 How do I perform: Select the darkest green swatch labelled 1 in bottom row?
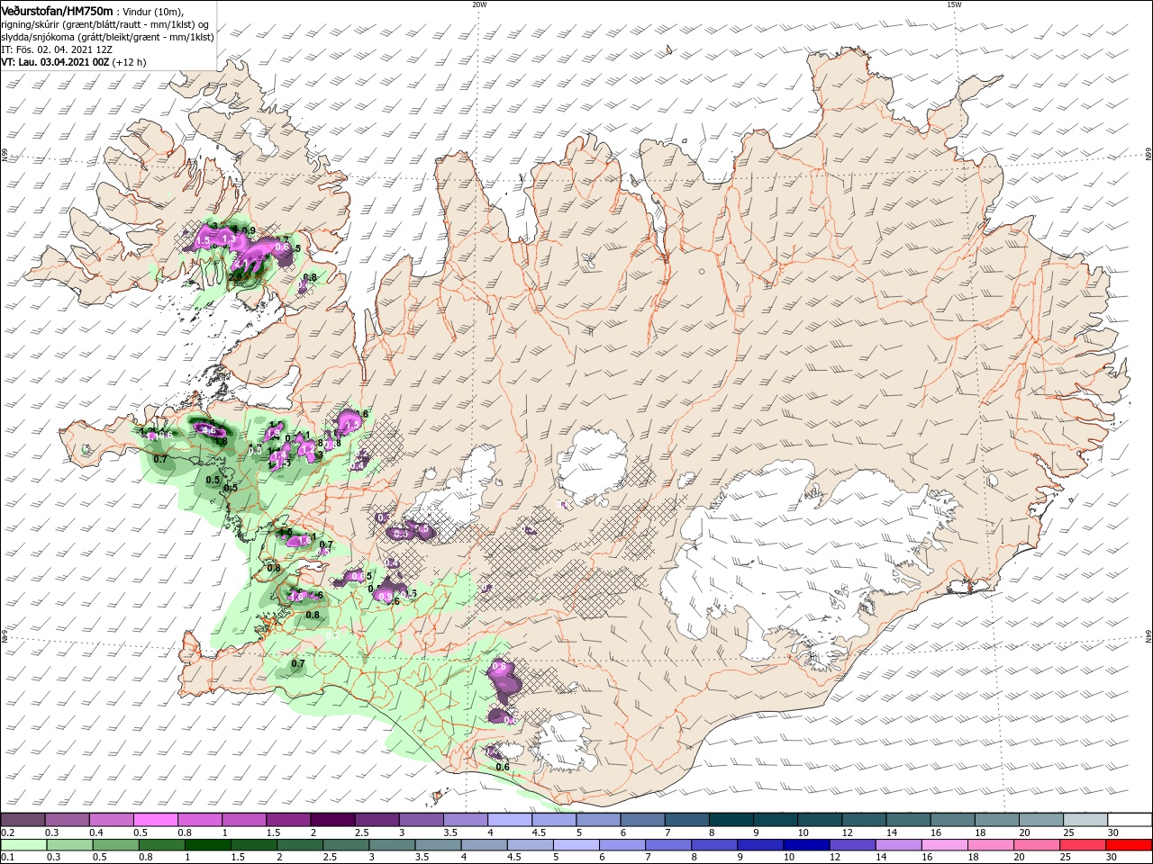(208, 845)
